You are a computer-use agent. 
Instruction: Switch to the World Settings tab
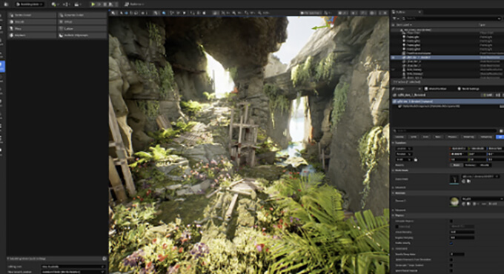468,89
